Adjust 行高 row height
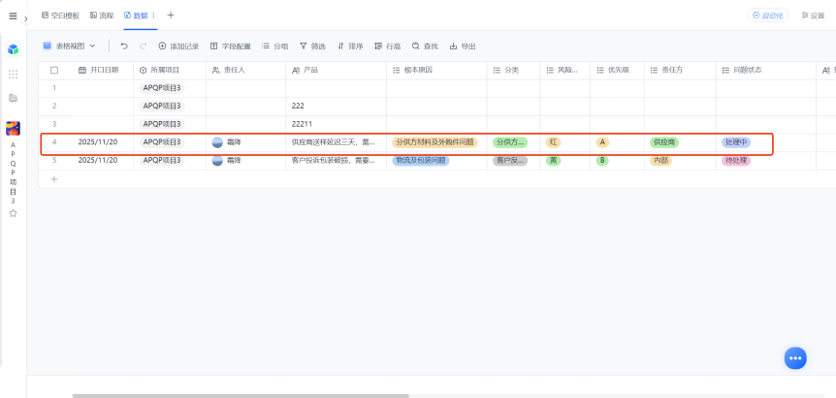This screenshot has height=398, width=836. click(388, 46)
